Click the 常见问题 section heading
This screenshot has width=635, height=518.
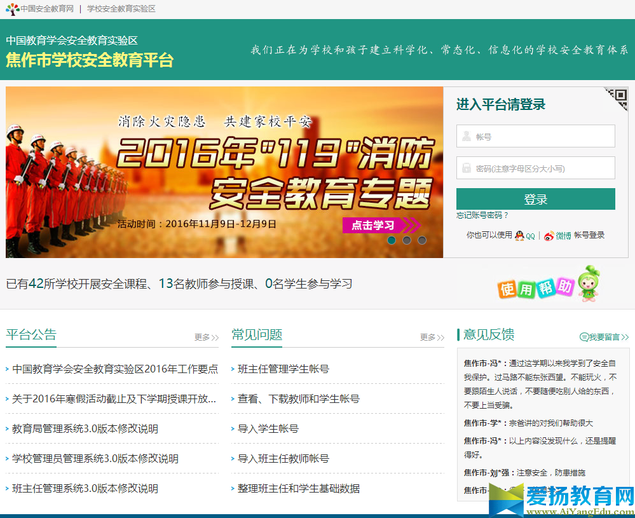click(257, 334)
